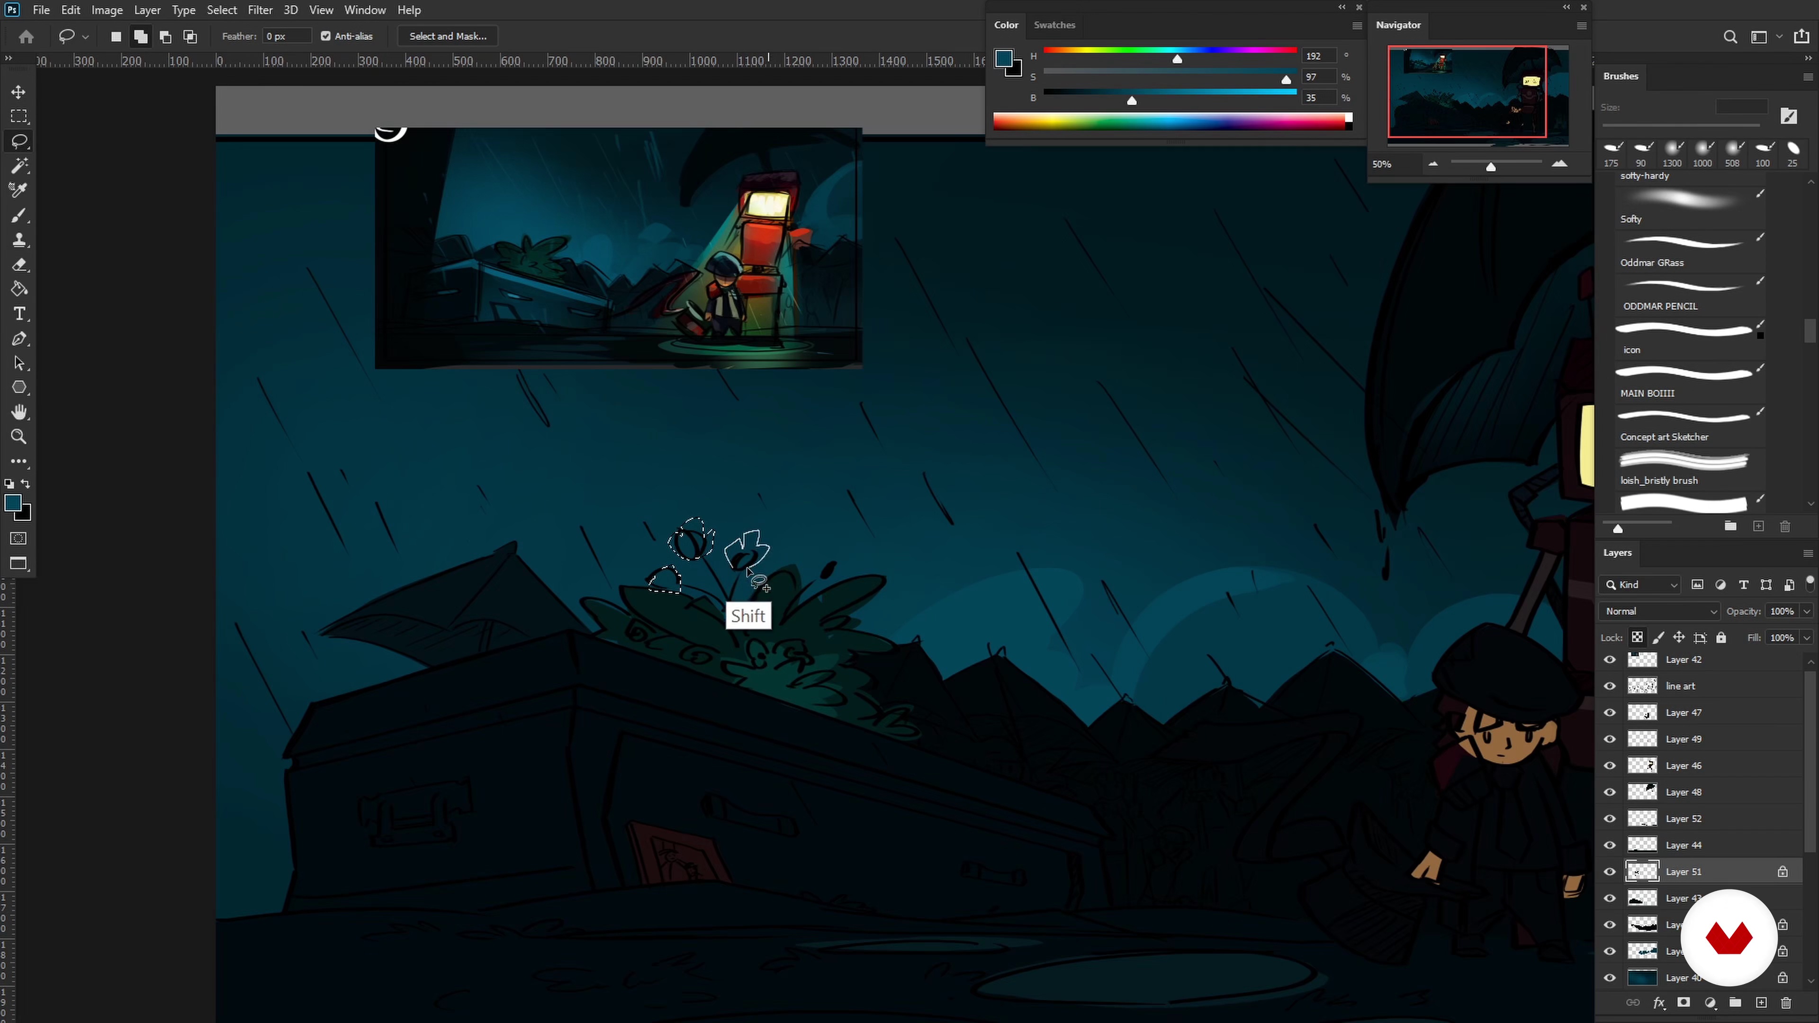Choose Intersect with Selection mode
Viewport: 1819px width, 1023px height.
pyautogui.click(x=190, y=37)
